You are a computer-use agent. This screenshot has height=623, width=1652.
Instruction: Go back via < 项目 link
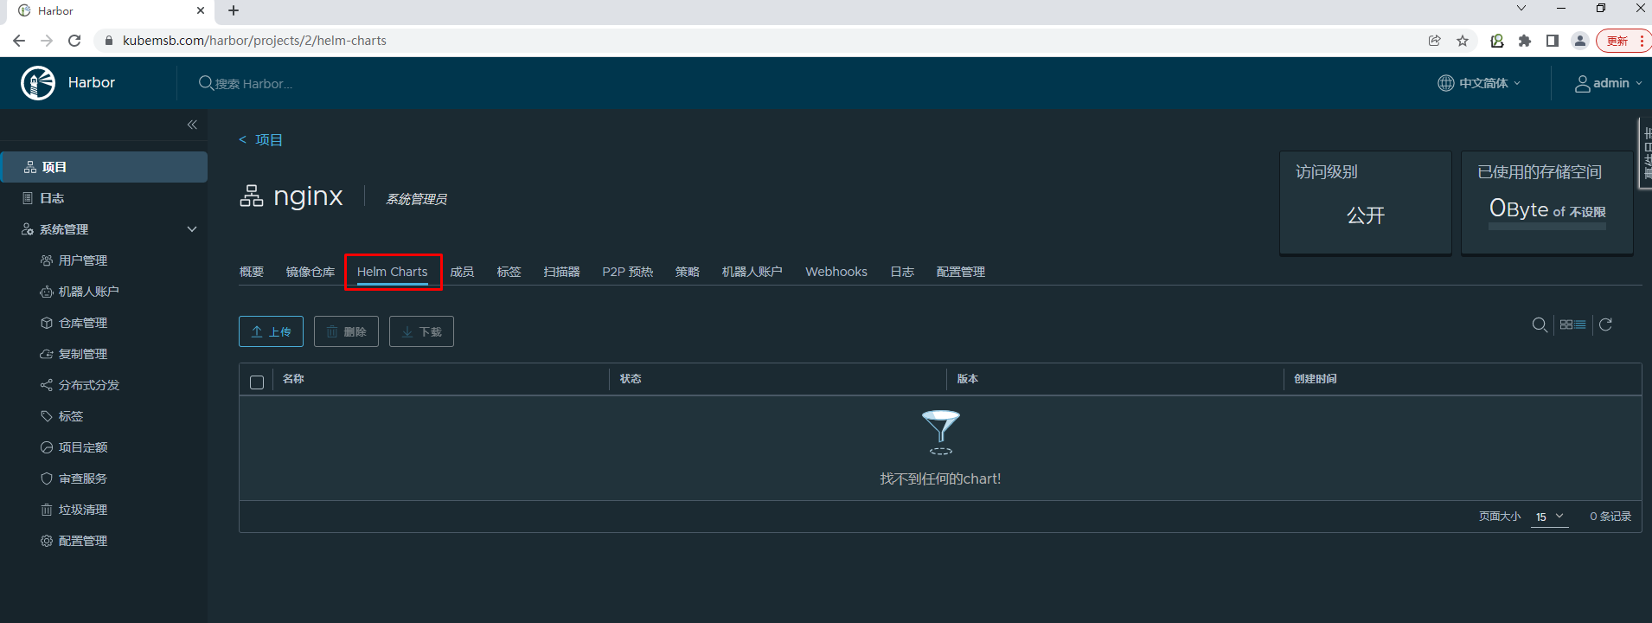pyautogui.click(x=260, y=139)
